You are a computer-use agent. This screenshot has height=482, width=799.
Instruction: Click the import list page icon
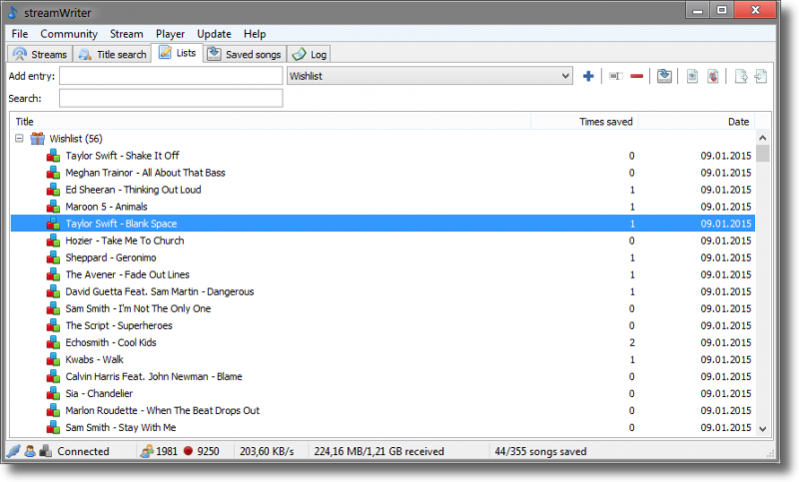tap(761, 77)
